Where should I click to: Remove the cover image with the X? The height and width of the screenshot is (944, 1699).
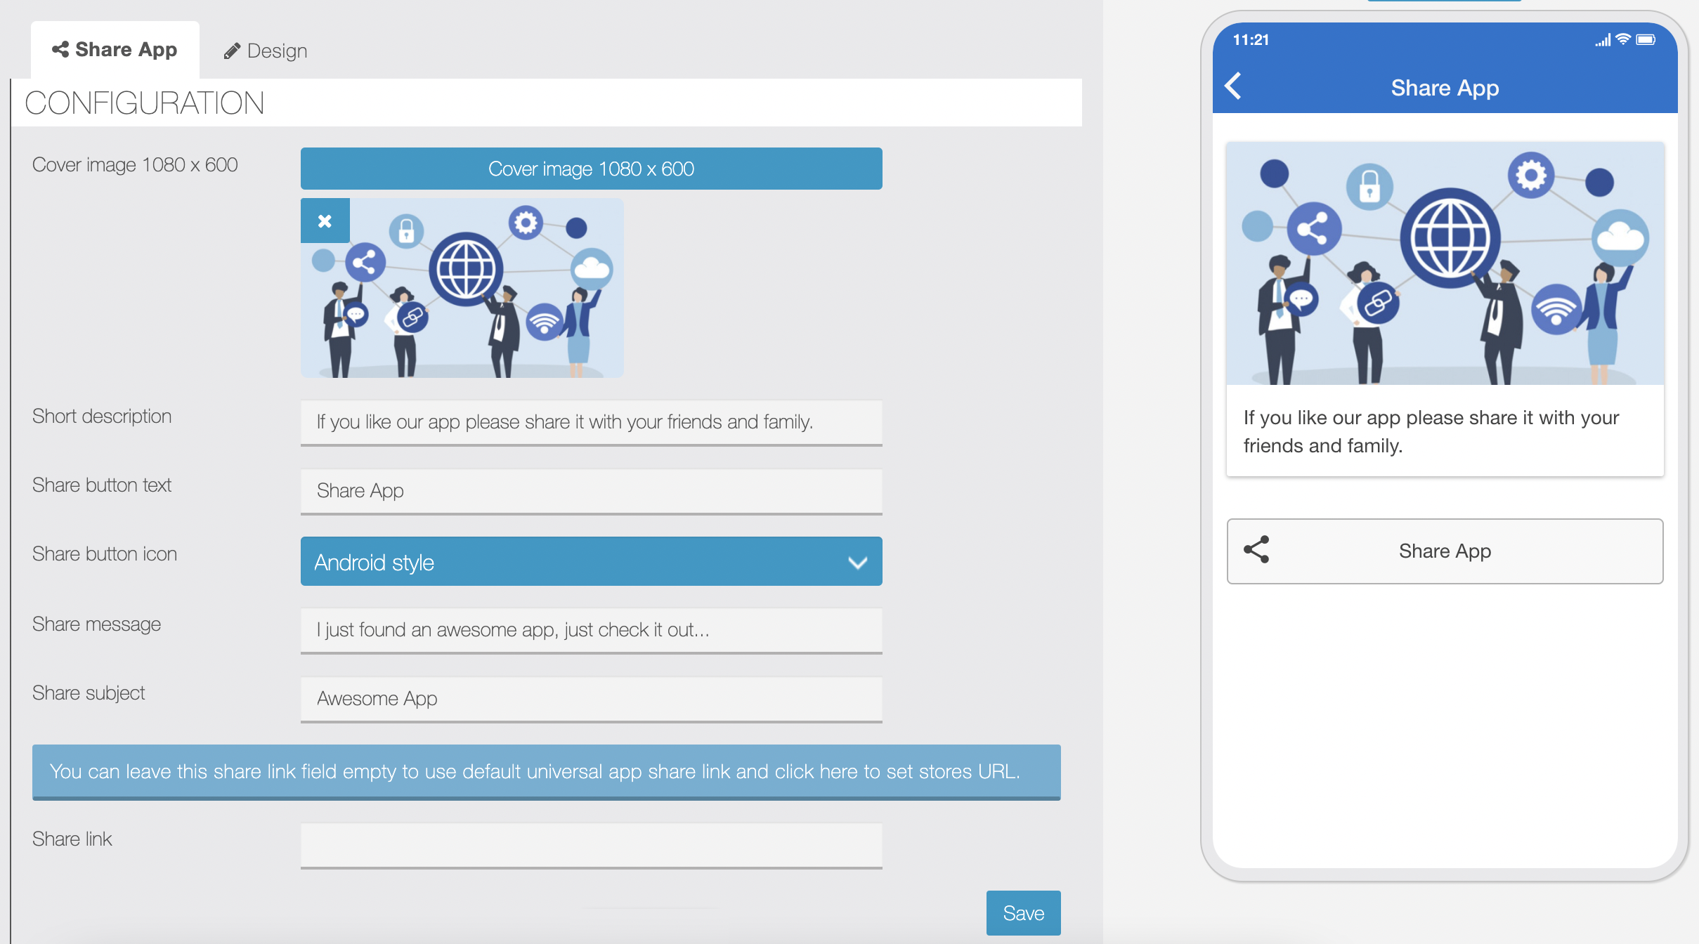(x=325, y=221)
